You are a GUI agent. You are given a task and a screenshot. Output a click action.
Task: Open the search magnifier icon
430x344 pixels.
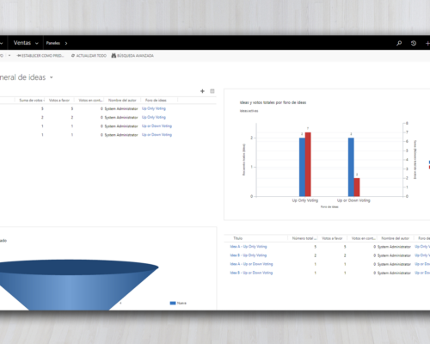[399, 43]
